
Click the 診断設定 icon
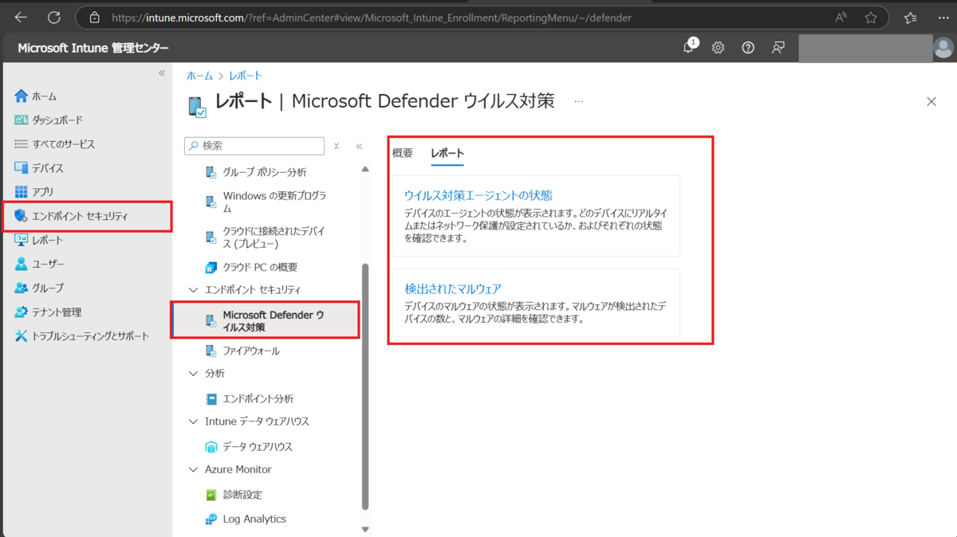point(211,495)
